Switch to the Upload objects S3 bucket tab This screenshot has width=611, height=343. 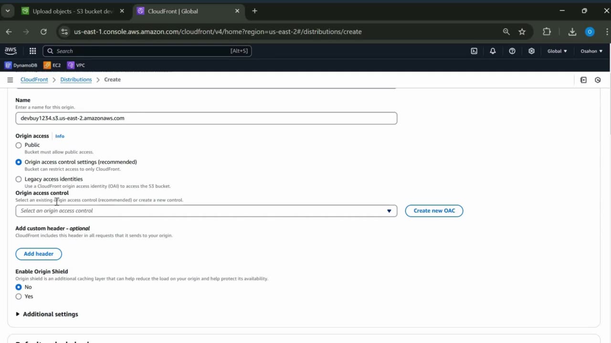[x=73, y=11]
